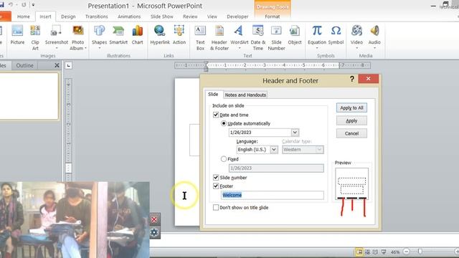Click first-line indent marker on ruler
The height and width of the screenshot is (258, 459).
click(206, 64)
